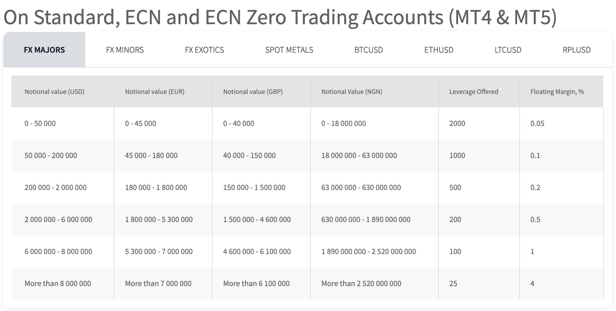Select the FX MAJORS tab
This screenshot has height=311, width=616.
[44, 49]
